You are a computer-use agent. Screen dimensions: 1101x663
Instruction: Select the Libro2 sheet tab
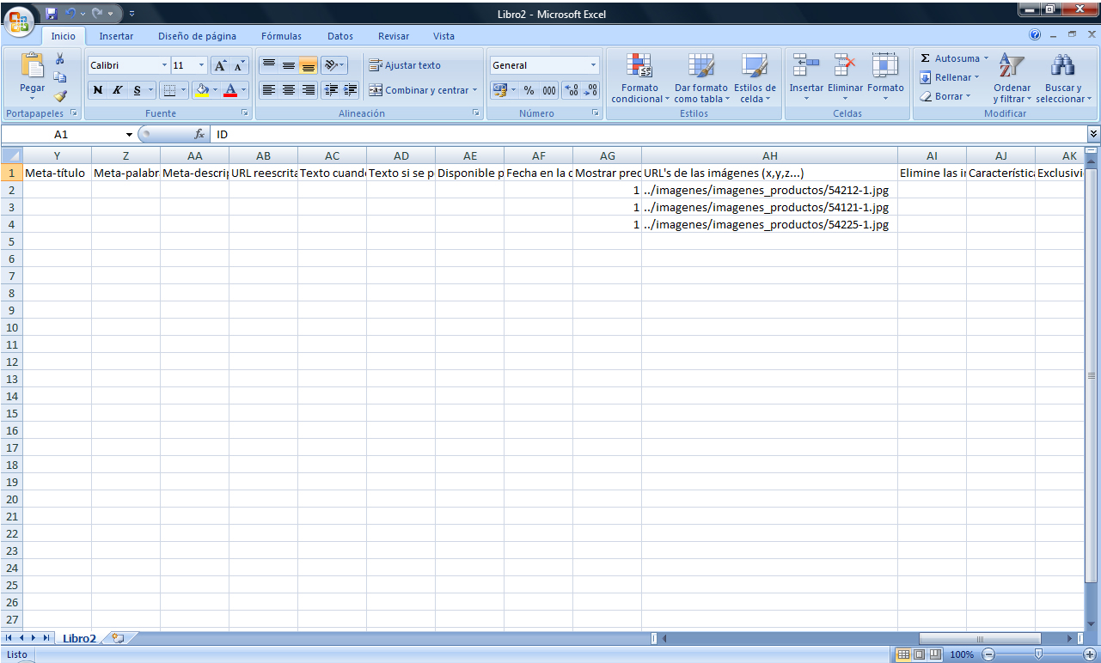pyautogui.click(x=79, y=638)
